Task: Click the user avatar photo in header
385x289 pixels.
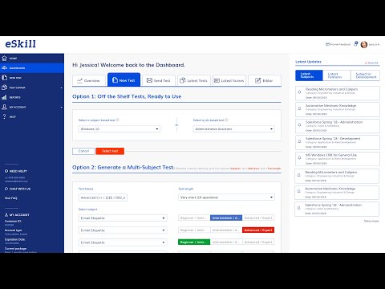Action: pos(364,44)
